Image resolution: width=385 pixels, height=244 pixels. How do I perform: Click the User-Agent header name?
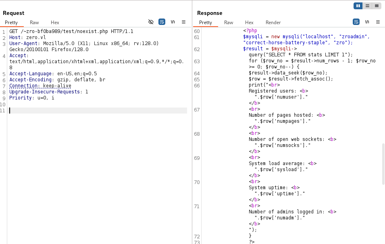(x=23, y=43)
